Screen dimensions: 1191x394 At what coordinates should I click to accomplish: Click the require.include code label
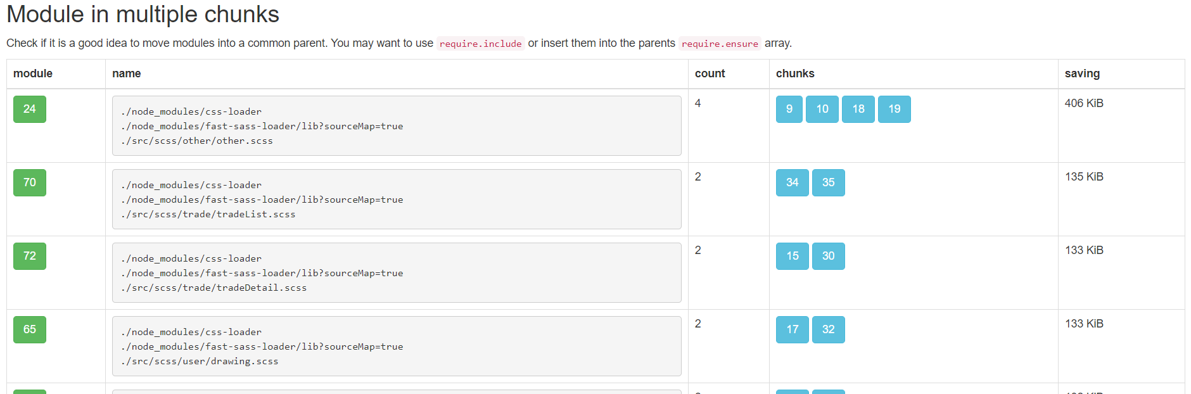[x=481, y=44]
